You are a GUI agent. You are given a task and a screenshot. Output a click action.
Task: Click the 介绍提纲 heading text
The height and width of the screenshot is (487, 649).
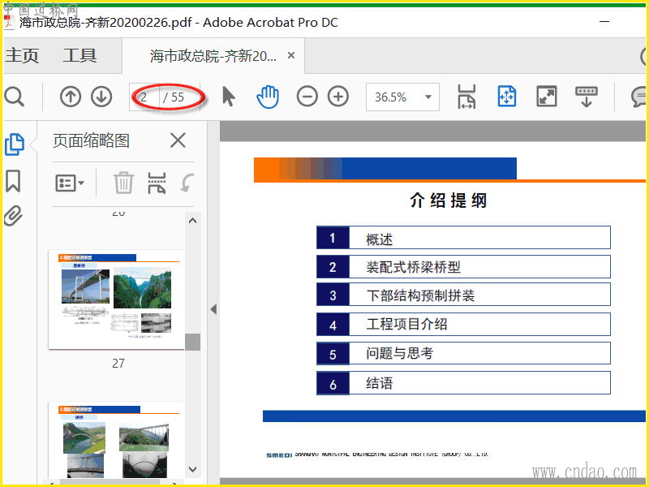click(449, 200)
